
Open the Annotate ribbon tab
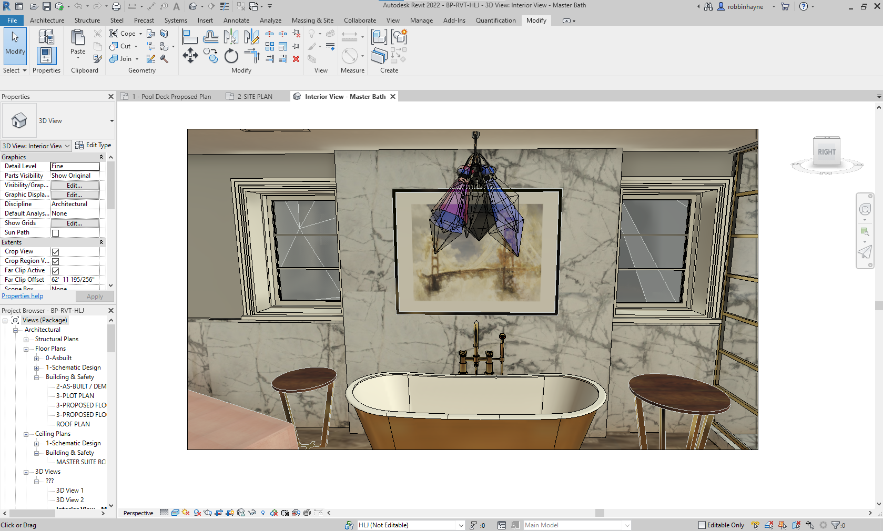(236, 21)
